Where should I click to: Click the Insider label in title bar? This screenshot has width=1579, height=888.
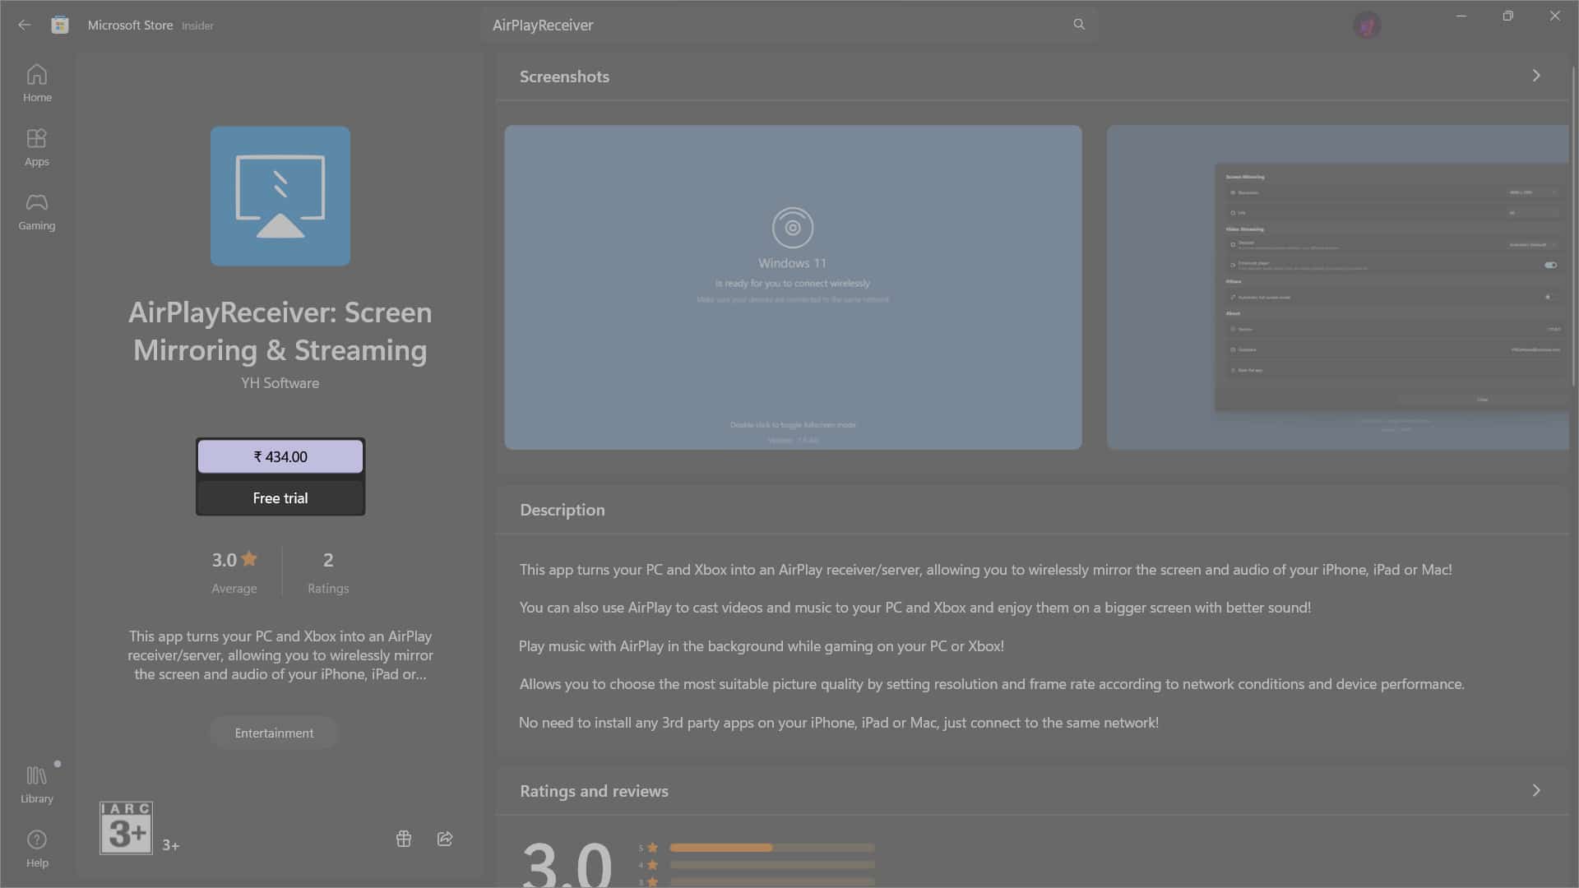tap(197, 25)
